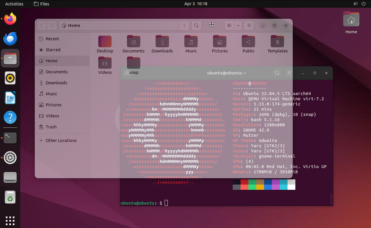Image resolution: width=371 pixels, height=228 pixels.
Task: Open the Music folder icon in Files grid
Action: tap(191, 44)
